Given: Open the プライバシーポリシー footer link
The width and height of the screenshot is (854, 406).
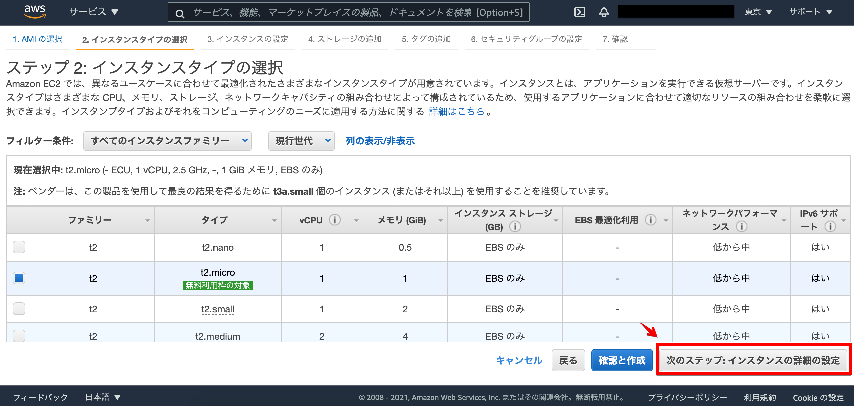Looking at the screenshot, I should pyautogui.click(x=687, y=397).
